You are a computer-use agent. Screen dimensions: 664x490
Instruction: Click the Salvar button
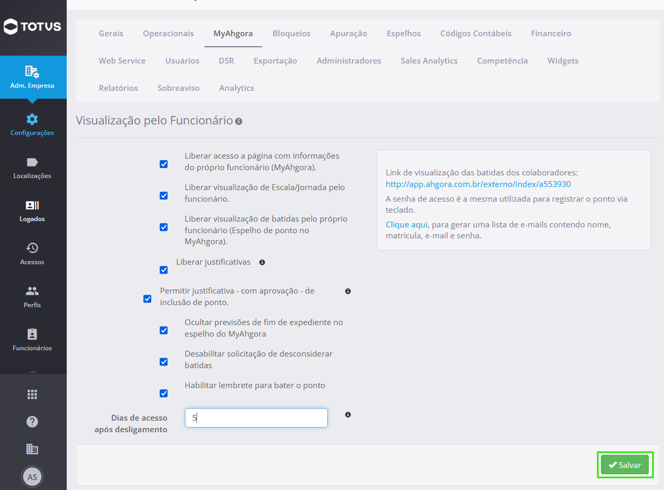tap(625, 465)
